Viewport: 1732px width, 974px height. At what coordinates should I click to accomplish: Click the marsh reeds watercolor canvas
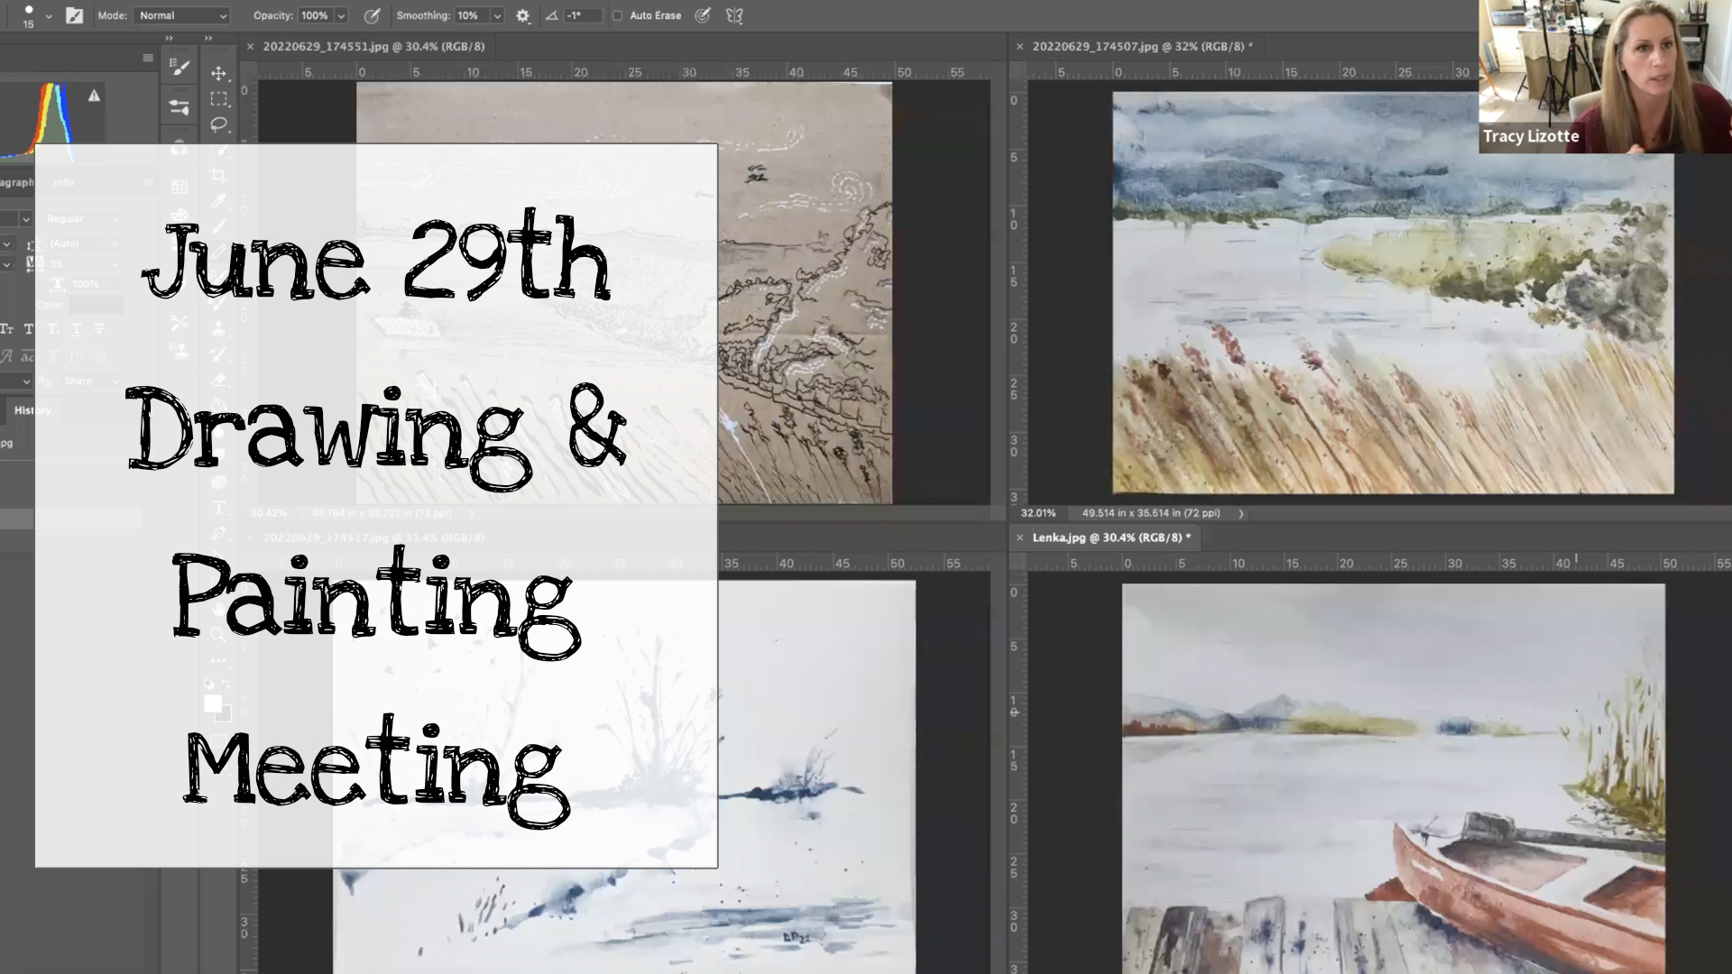click(x=1393, y=293)
